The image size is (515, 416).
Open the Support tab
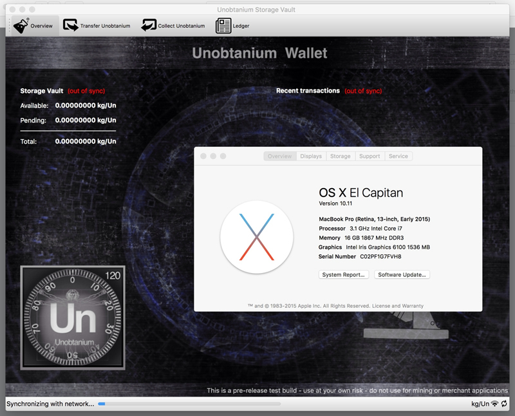coord(370,156)
